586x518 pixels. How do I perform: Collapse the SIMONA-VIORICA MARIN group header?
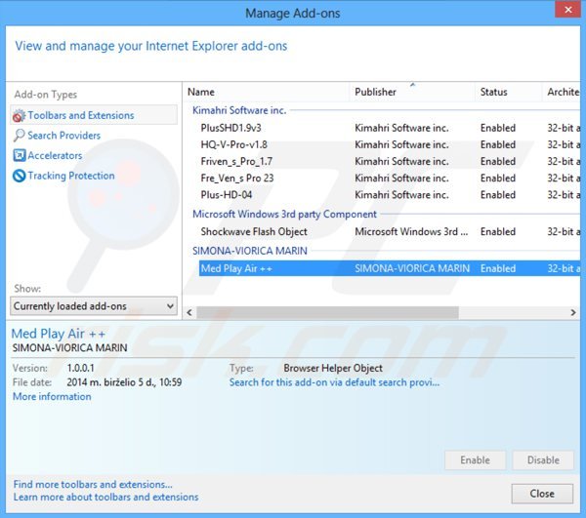(250, 251)
